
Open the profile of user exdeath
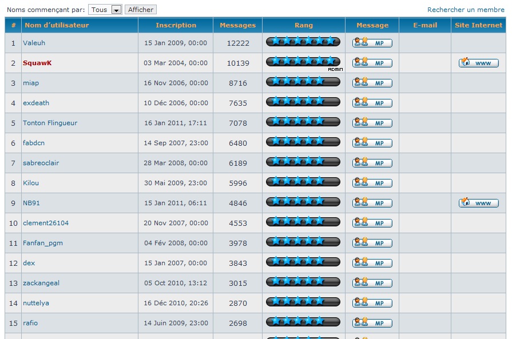[x=36, y=103]
